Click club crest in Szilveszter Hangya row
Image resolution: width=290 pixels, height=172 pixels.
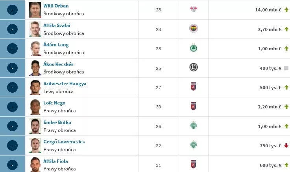[193, 86]
